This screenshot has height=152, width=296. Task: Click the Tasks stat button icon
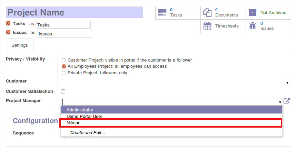(162, 12)
